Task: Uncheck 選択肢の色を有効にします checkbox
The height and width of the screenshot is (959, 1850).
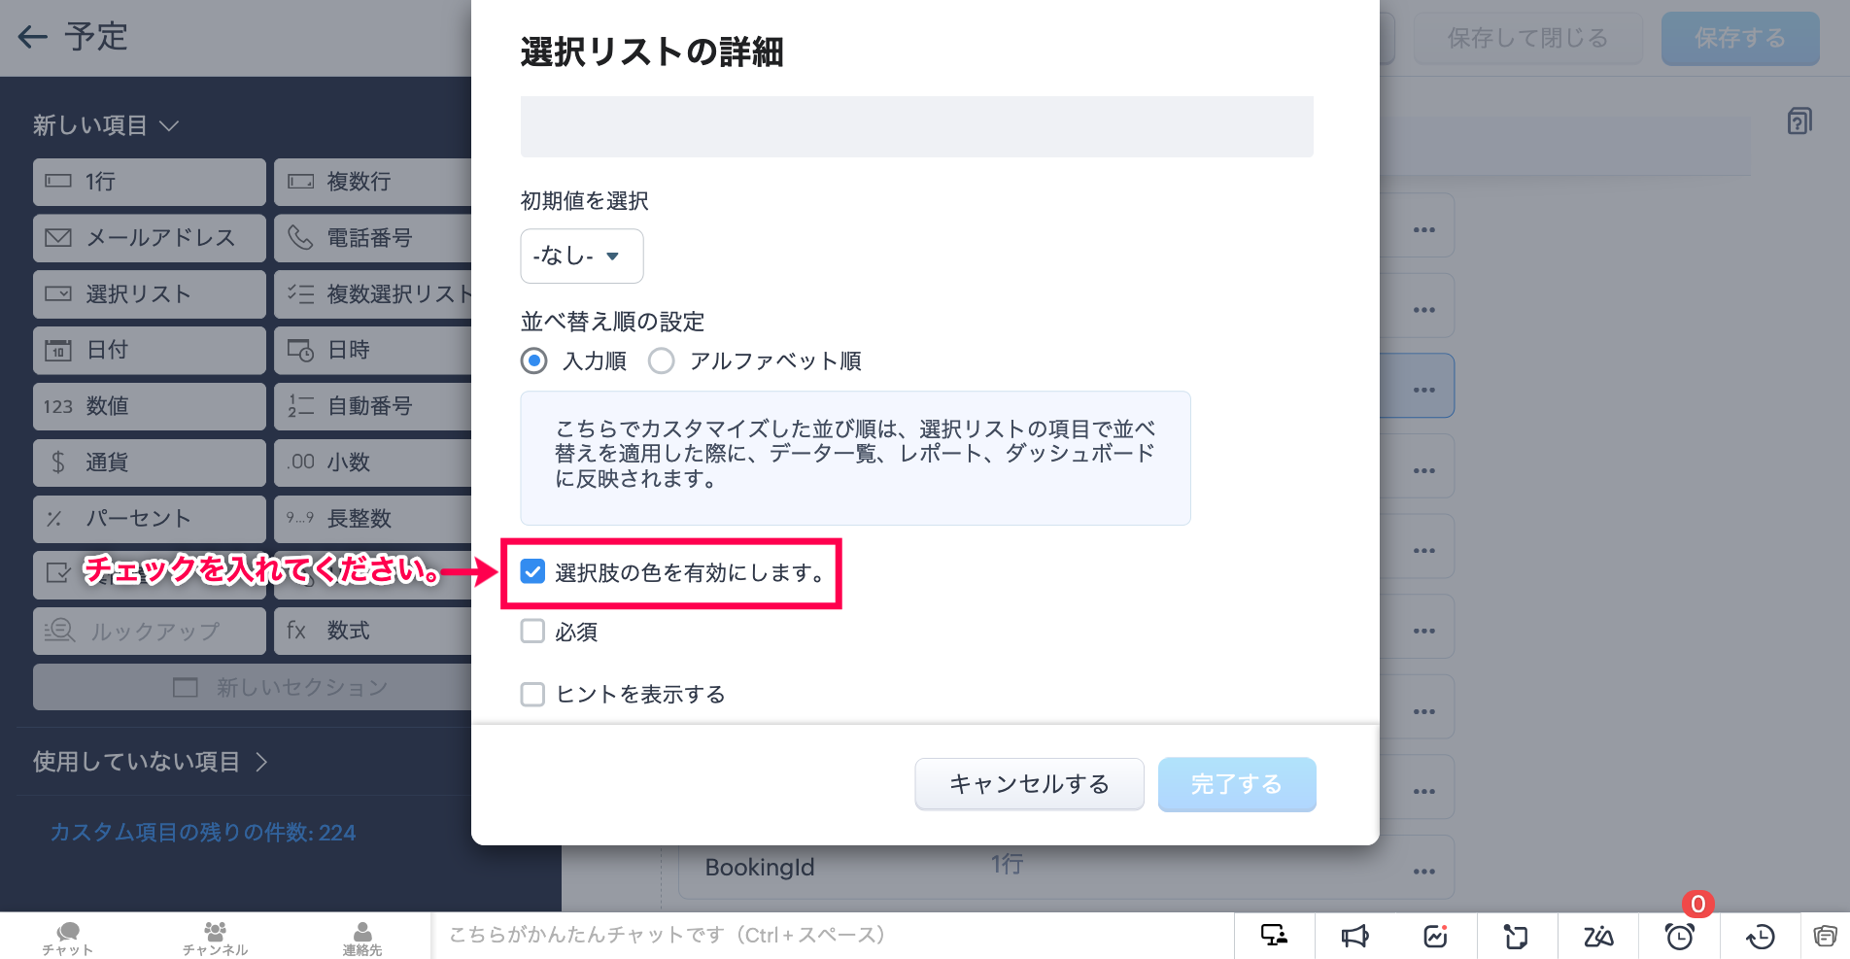Action: tap(532, 571)
